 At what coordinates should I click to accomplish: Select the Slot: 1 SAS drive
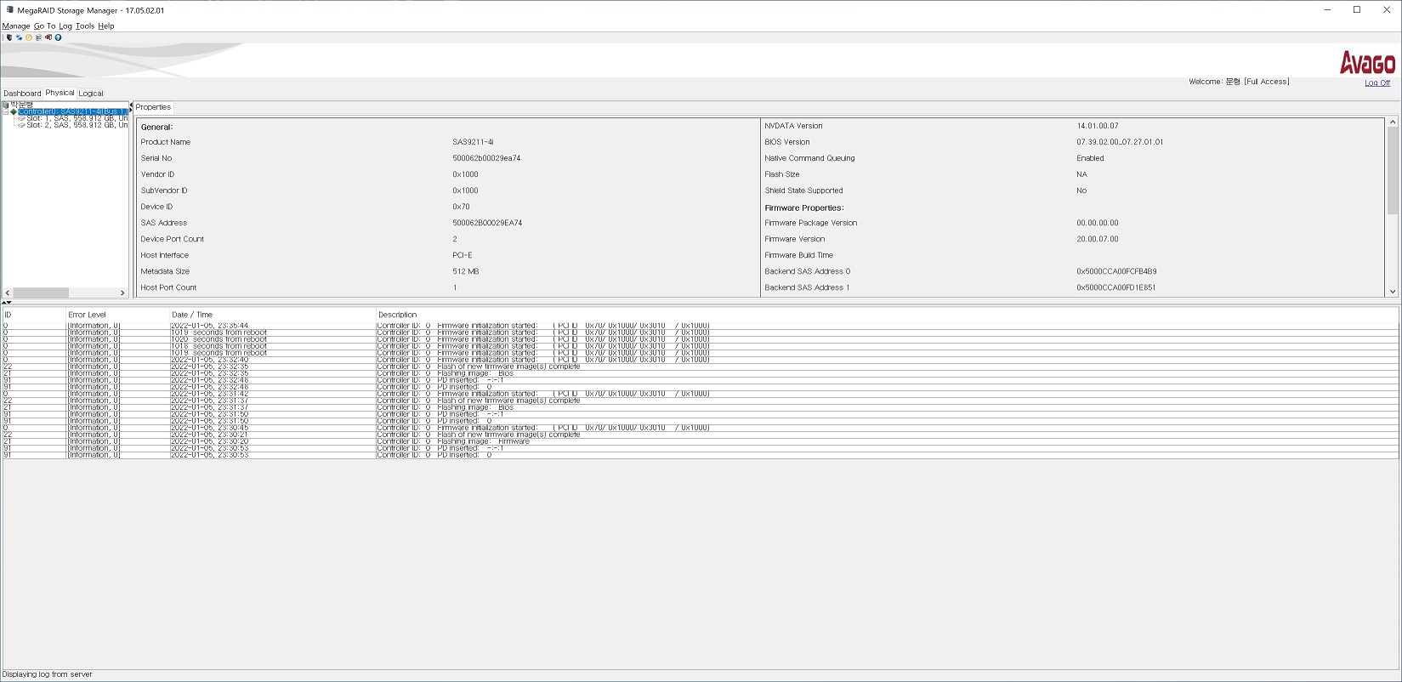(77, 118)
